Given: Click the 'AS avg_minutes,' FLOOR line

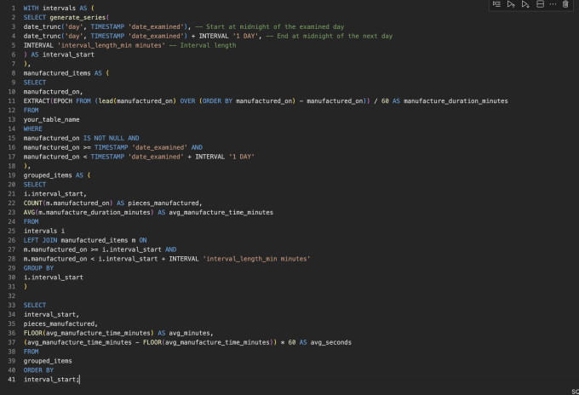Looking at the screenshot, I should pyautogui.click(x=118, y=333).
